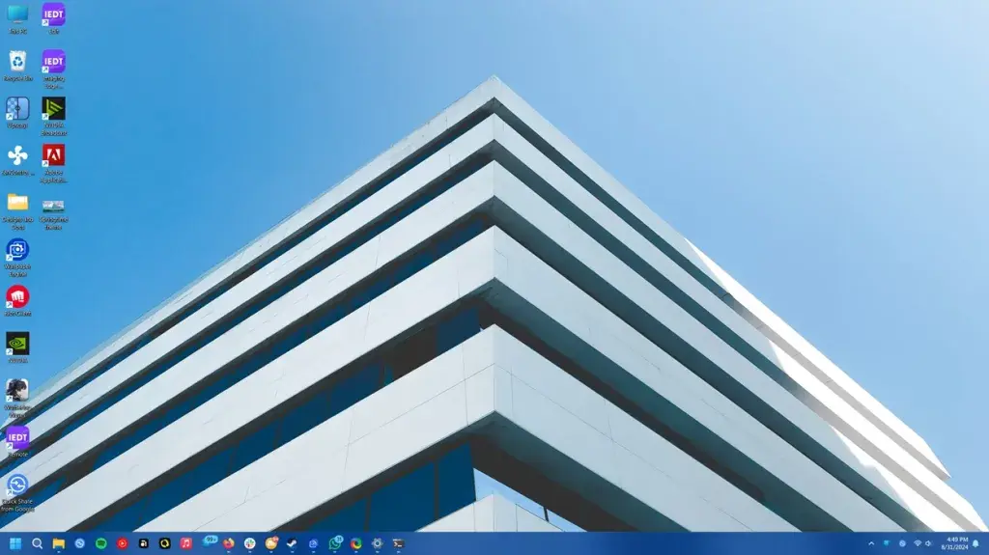Open Firefox from the taskbar
The height and width of the screenshot is (555, 989).
[228, 543]
